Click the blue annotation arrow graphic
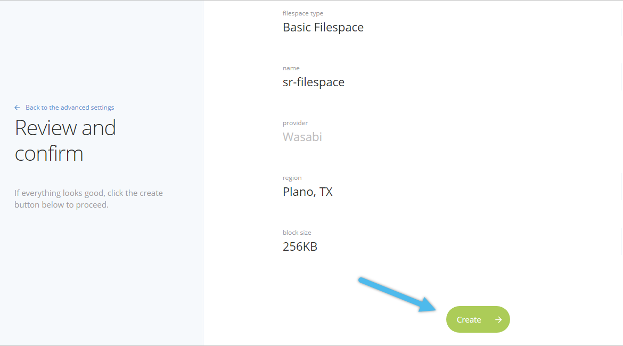The height and width of the screenshot is (346, 623). pos(397,294)
